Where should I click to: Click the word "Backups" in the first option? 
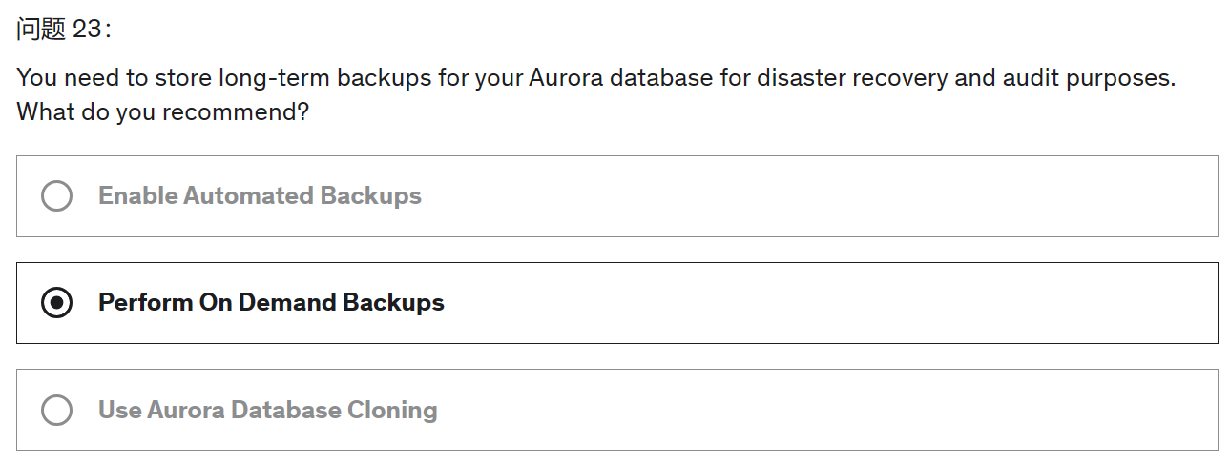click(370, 196)
